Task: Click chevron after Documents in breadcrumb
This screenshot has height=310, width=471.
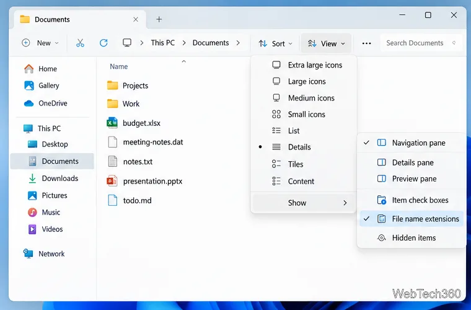Action: pyautogui.click(x=238, y=43)
